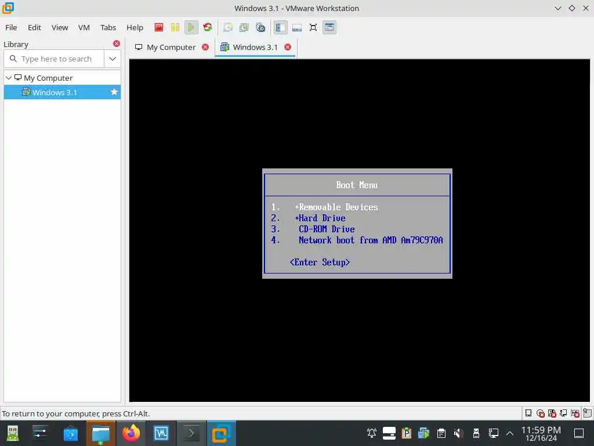Screen dimensions: 594x446
Task: Select Windows 3.1 in the library tree
Action: (x=55, y=92)
